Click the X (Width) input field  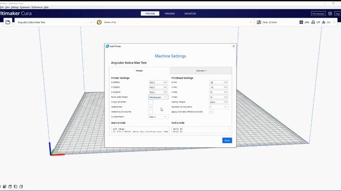158,82
